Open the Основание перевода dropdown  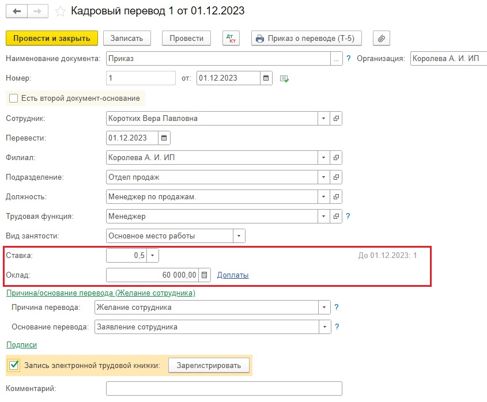[x=325, y=327]
